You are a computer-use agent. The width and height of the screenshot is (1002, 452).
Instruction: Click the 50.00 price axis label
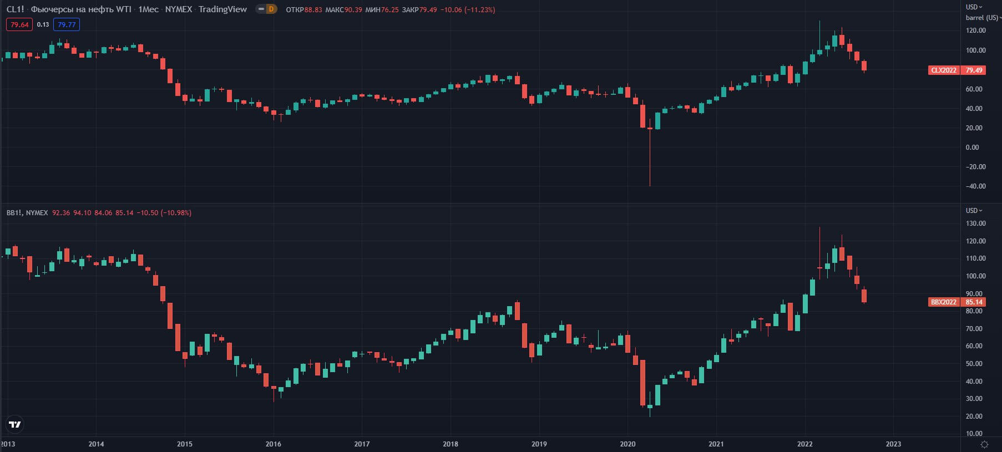tap(974, 363)
